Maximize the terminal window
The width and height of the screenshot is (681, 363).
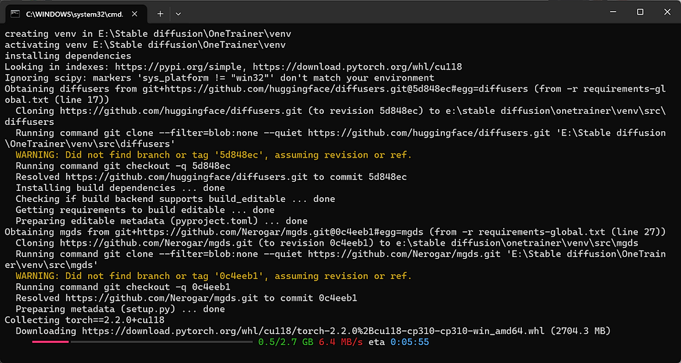640,12
